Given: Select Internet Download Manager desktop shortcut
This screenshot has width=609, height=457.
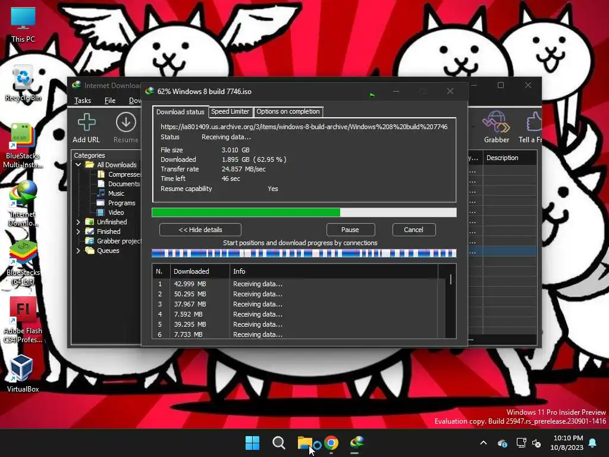Looking at the screenshot, I should coord(23,204).
